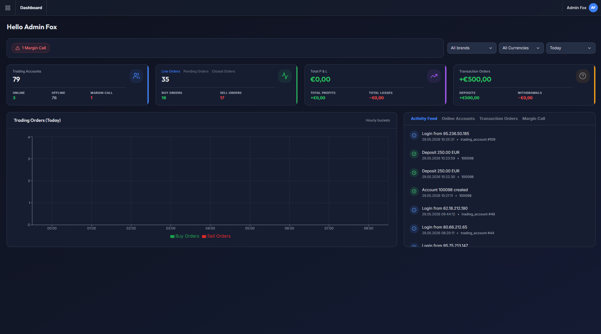Image resolution: width=601 pixels, height=334 pixels.
Task: Click trading_account #44 reference
Action: pyautogui.click(x=477, y=233)
